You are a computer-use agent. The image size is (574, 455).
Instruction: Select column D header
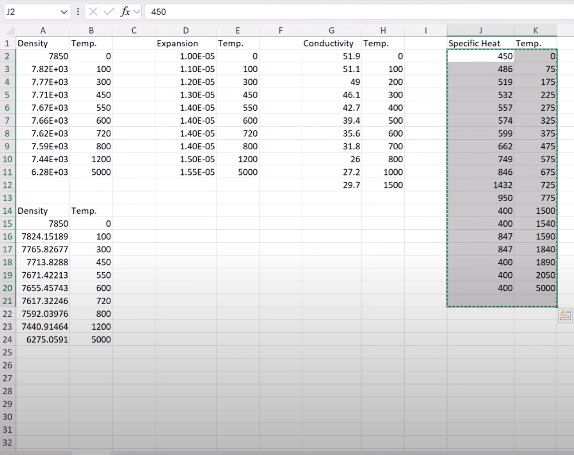[x=186, y=31]
